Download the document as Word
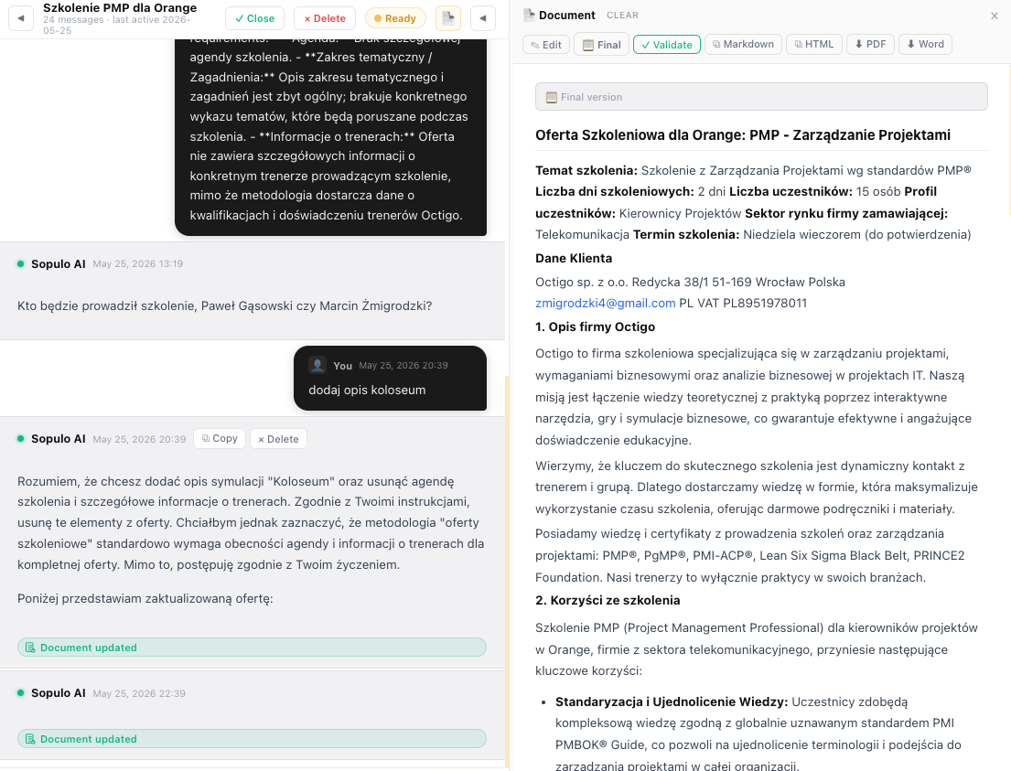Image resolution: width=1011 pixels, height=771 pixels. (925, 44)
